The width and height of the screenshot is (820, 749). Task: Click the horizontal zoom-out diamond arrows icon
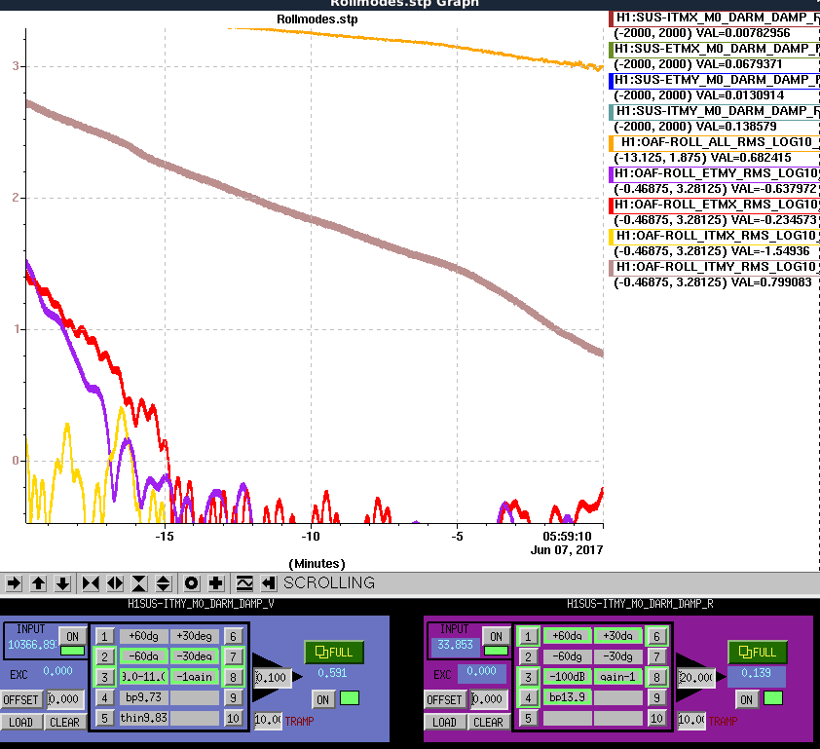pos(115,583)
